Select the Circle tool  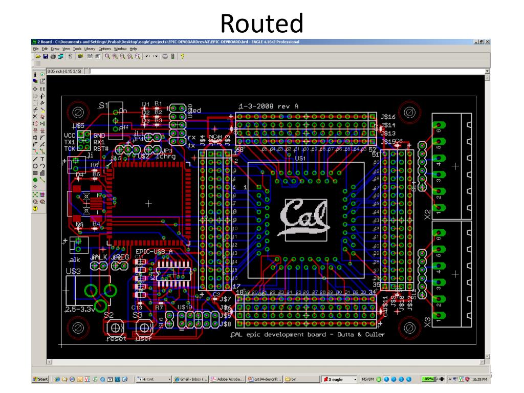click(35, 166)
